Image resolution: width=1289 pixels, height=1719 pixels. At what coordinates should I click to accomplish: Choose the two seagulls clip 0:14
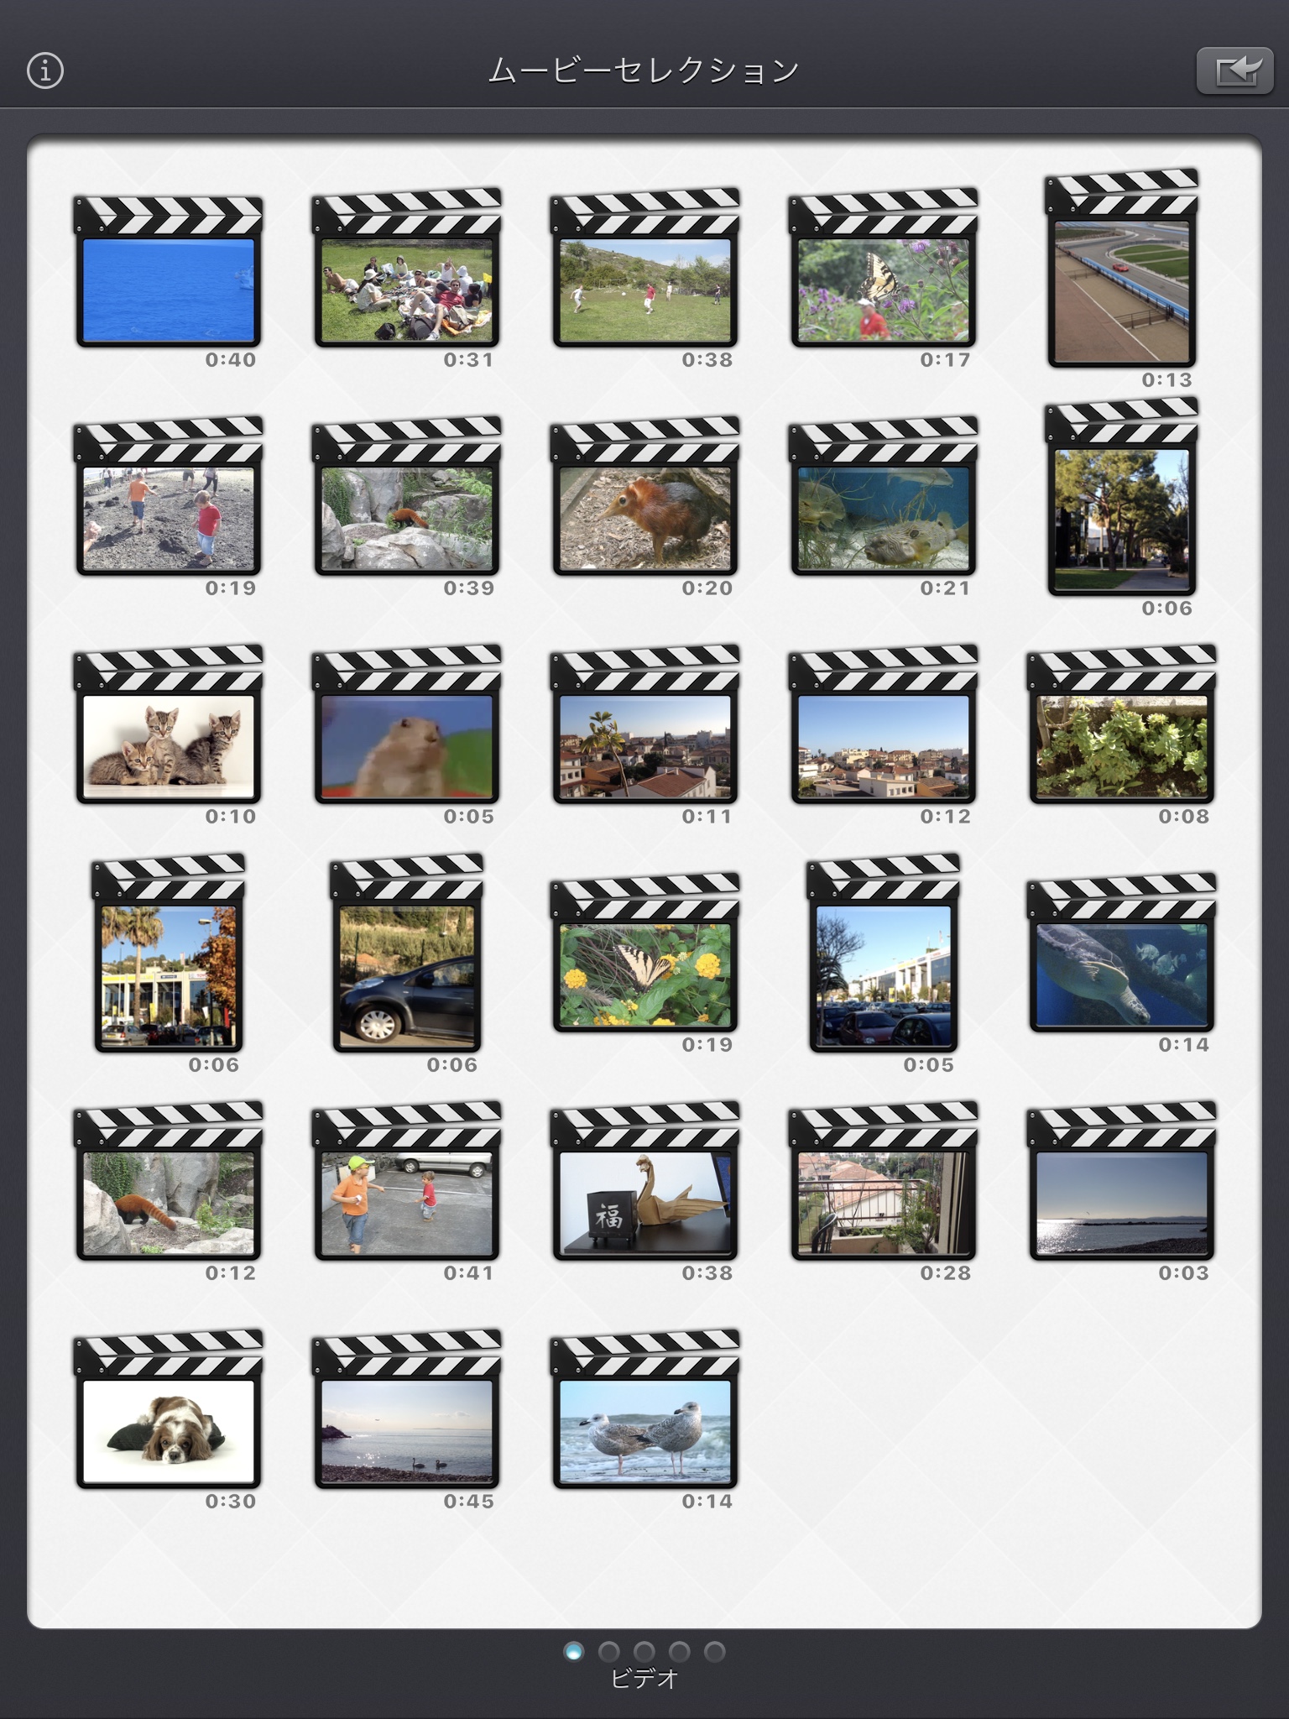[645, 1410]
